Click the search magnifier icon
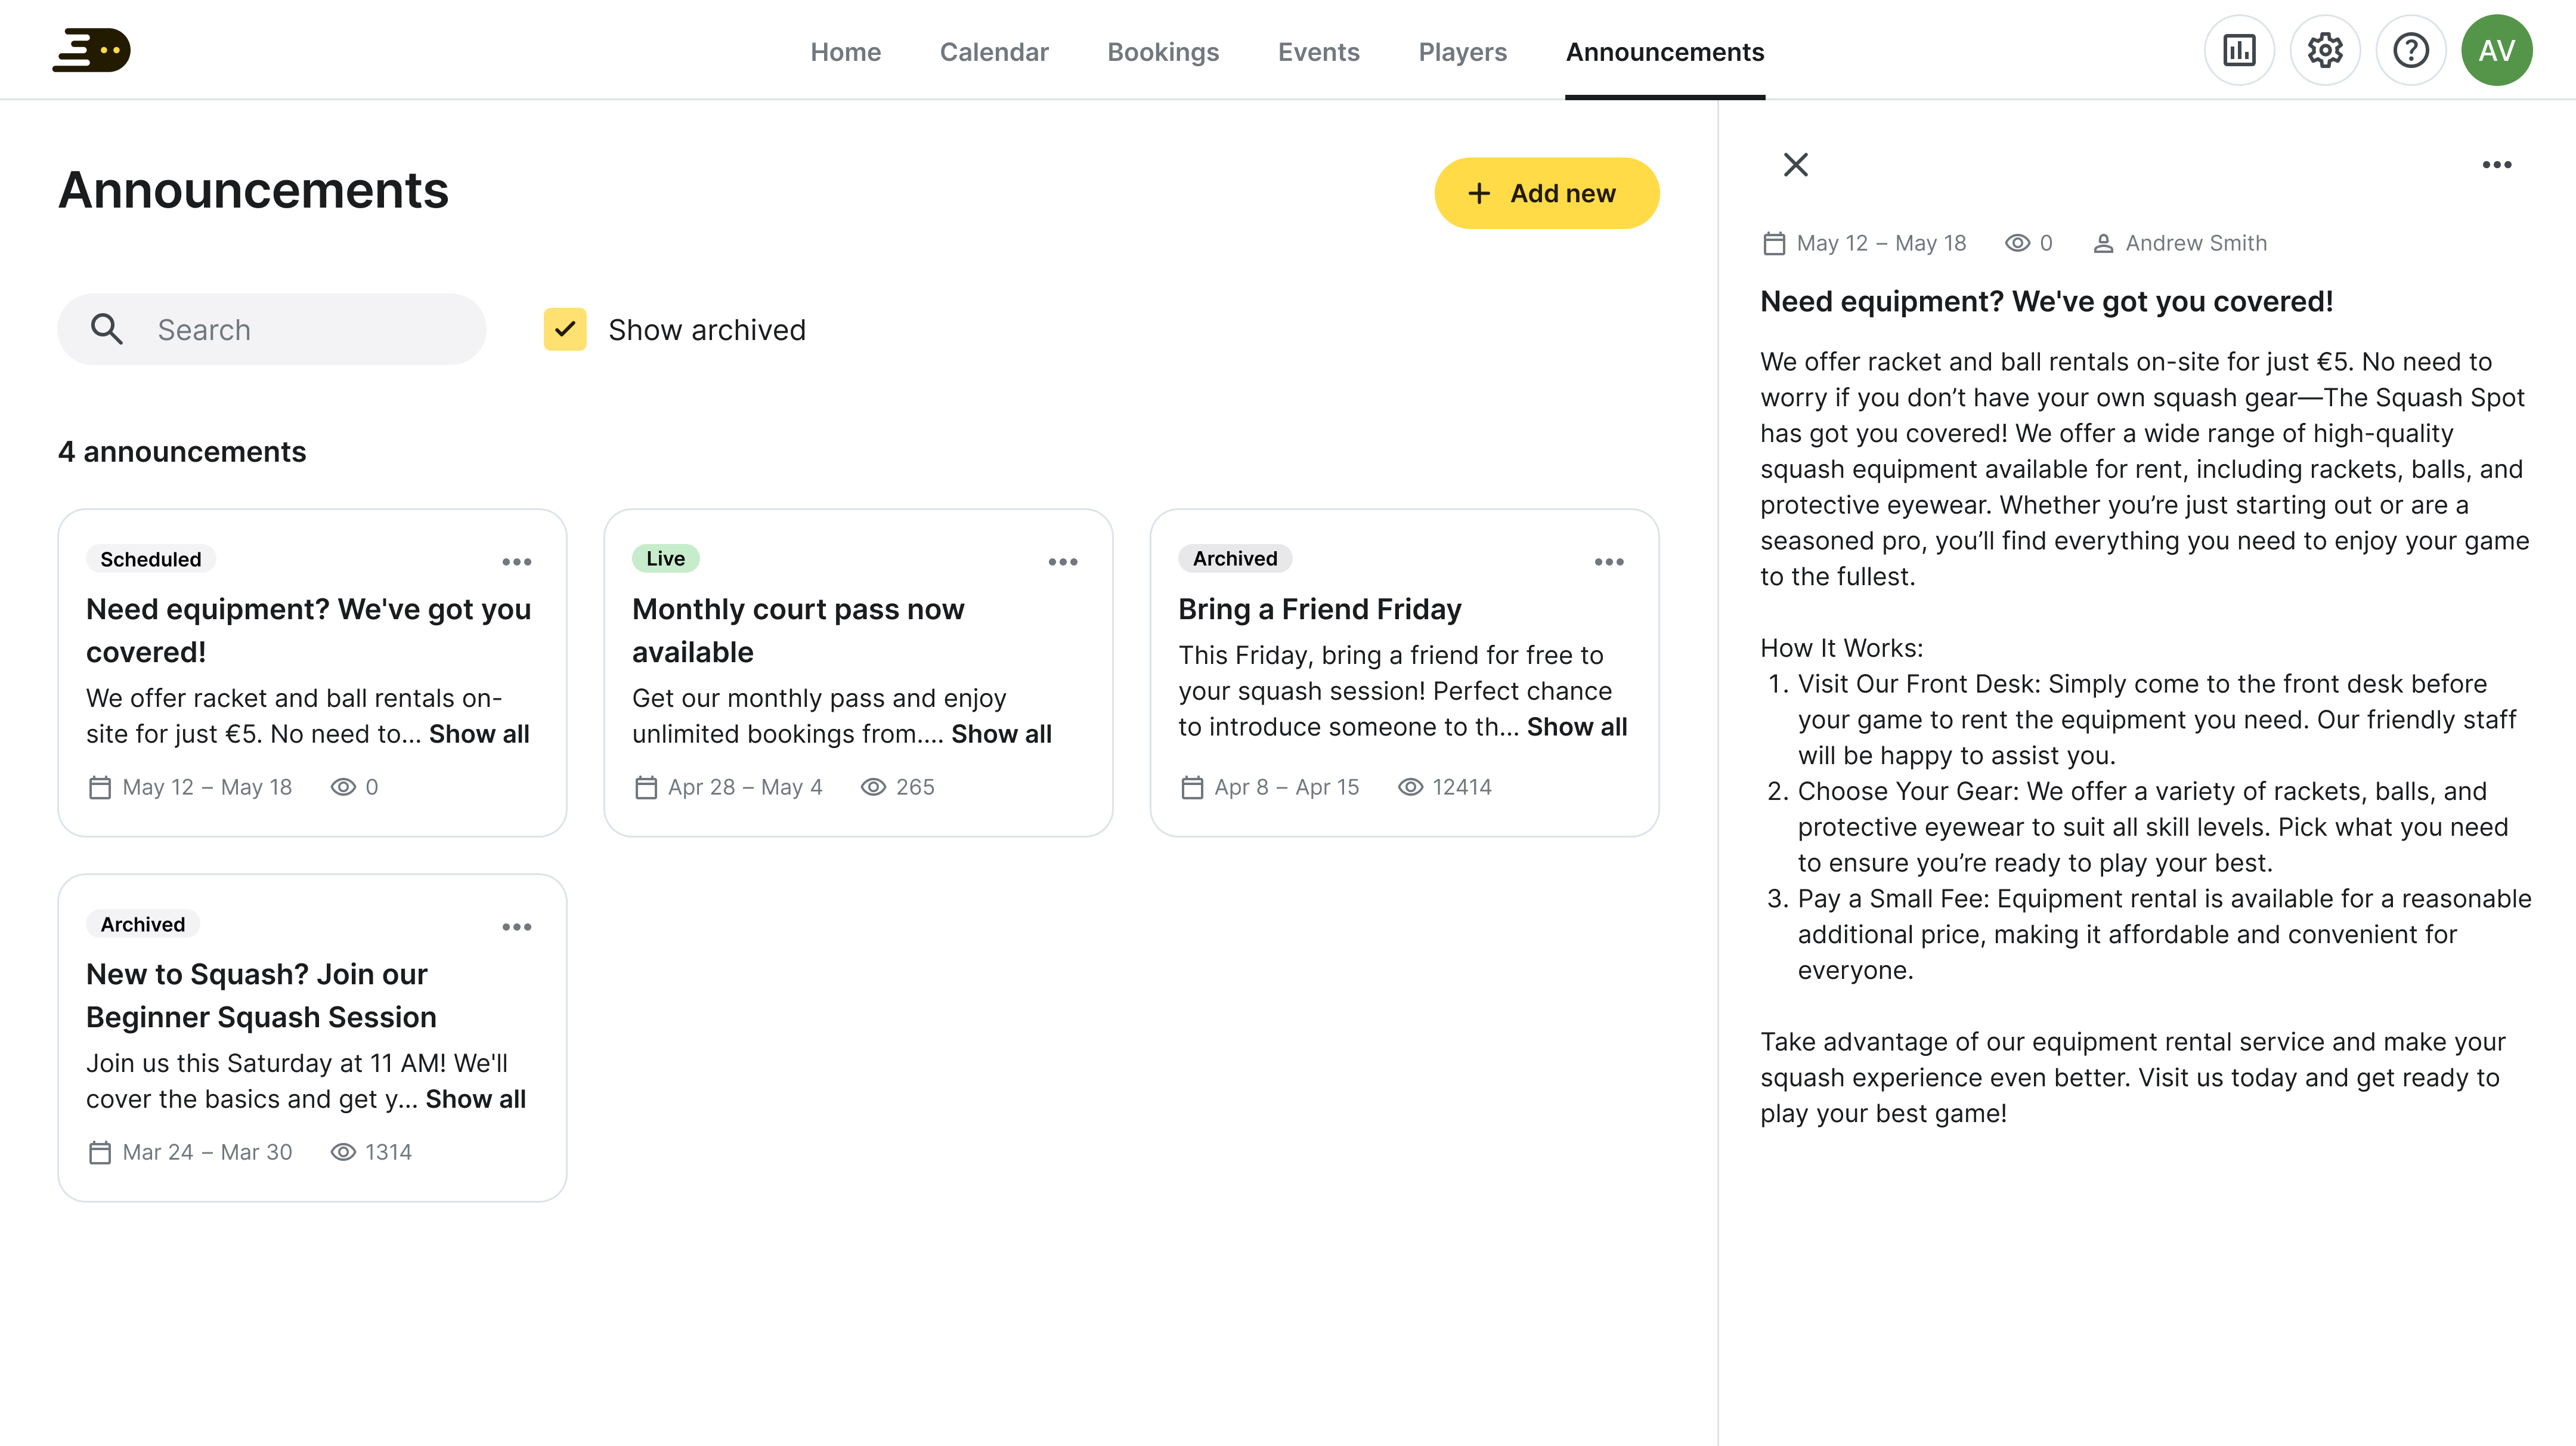Image resolution: width=2576 pixels, height=1446 pixels. coord(107,329)
